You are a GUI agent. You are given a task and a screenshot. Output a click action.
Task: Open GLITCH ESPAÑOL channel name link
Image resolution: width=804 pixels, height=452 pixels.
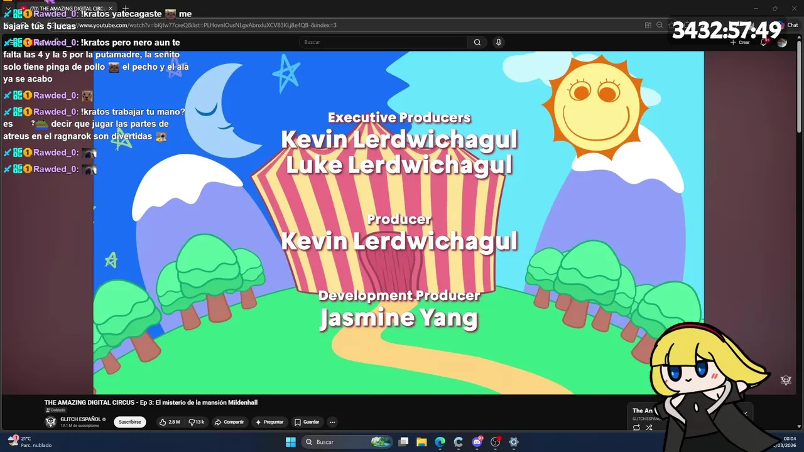click(x=80, y=419)
